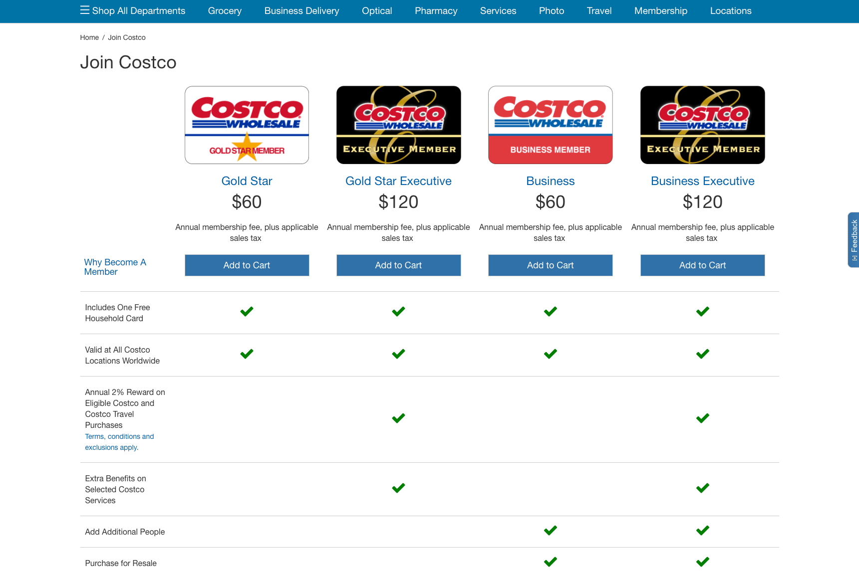Open the Why Become A Member link
This screenshot has height=578, width=859.
pyautogui.click(x=115, y=267)
